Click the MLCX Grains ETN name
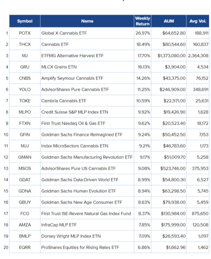 coord(59,67)
